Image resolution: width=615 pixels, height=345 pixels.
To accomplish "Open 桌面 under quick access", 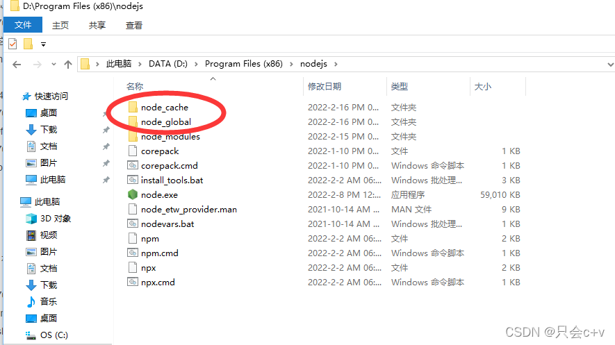I will [x=49, y=112].
